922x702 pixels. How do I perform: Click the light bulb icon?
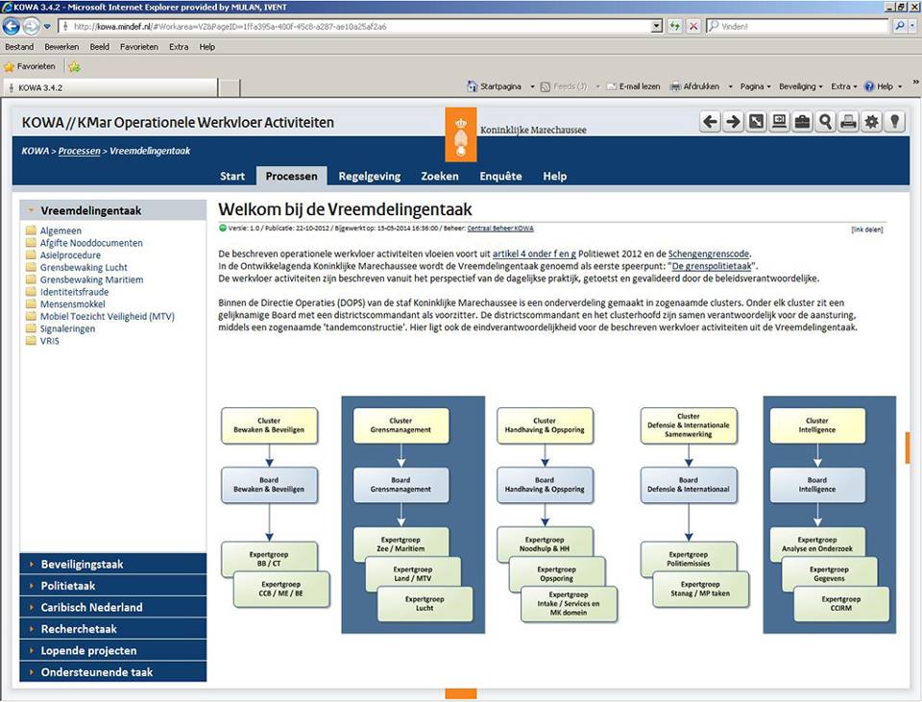point(894,121)
